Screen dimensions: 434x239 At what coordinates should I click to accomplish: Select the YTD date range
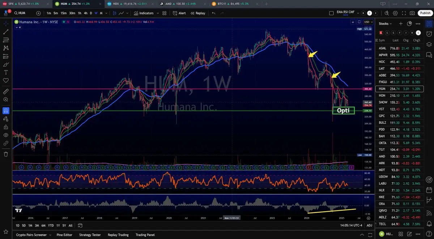(51, 225)
